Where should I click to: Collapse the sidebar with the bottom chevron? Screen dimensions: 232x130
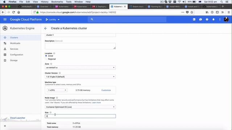[5, 126]
